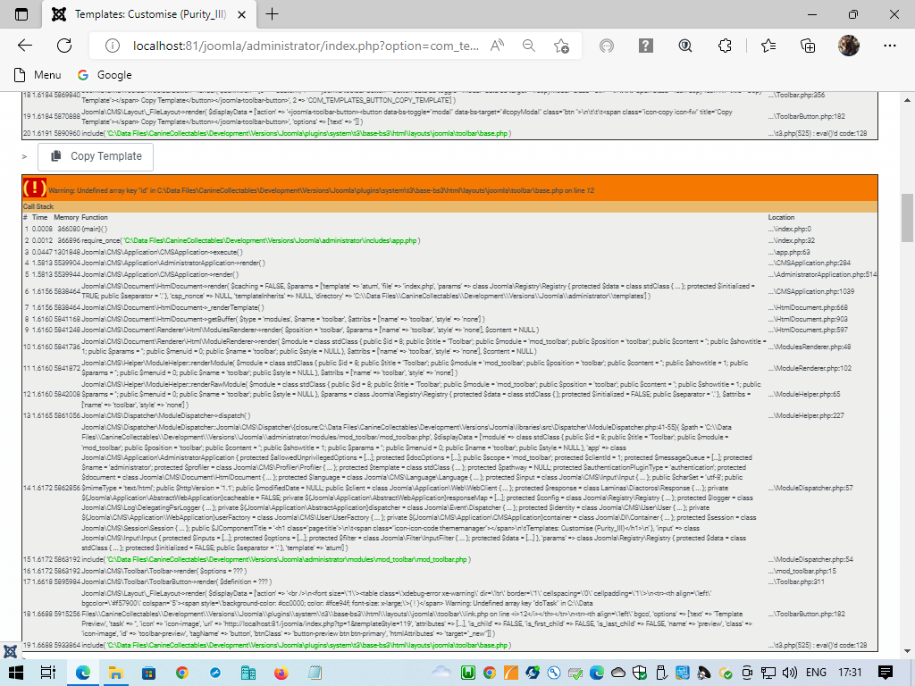Open Edge Settings and more menu
The image size is (915, 686).
tap(889, 46)
